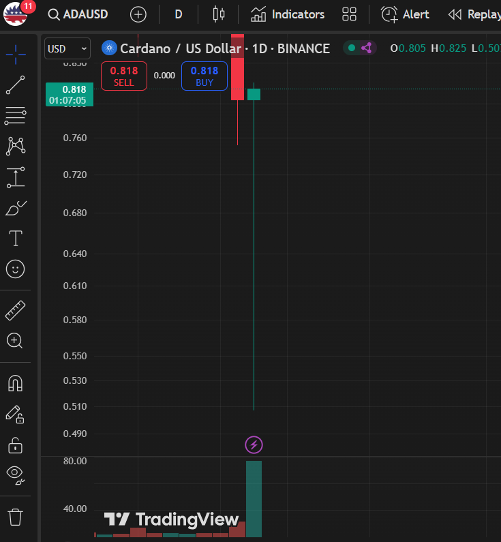This screenshot has width=501, height=542.
Task: Remove drawings with the trash icon
Action: (x=15, y=517)
